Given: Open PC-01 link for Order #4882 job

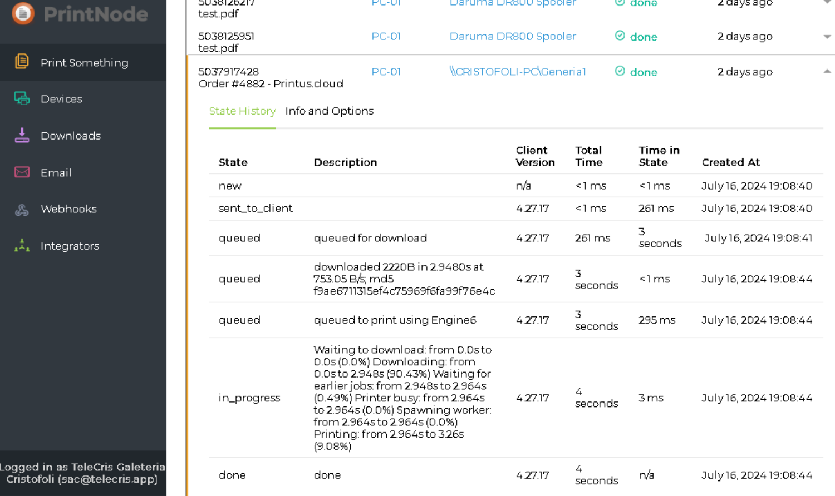Looking at the screenshot, I should 386,72.
